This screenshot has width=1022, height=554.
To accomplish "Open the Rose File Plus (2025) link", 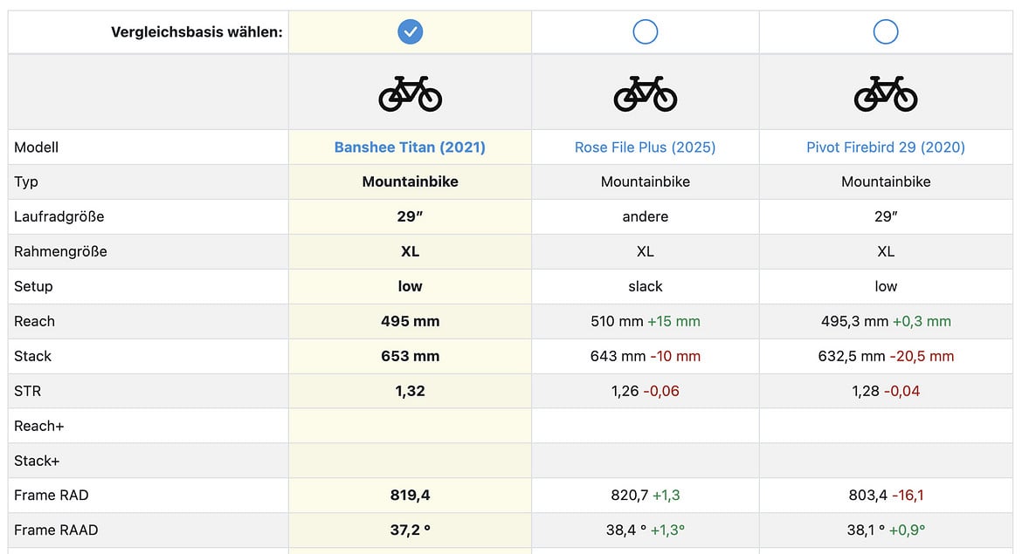I will [x=645, y=147].
